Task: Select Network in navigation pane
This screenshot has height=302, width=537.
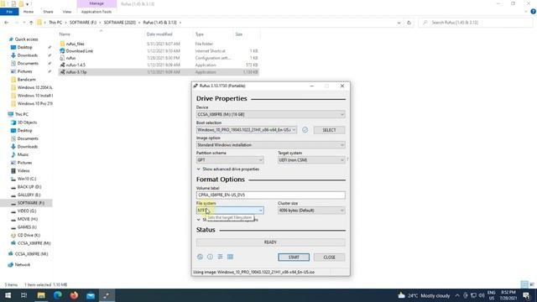Action: (x=23, y=265)
